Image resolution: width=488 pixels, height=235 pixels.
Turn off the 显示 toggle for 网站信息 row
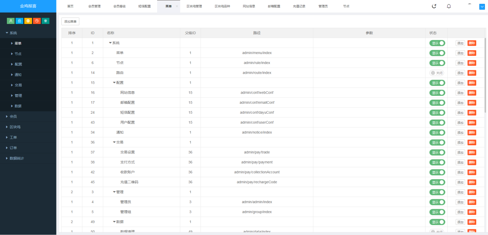(x=437, y=93)
